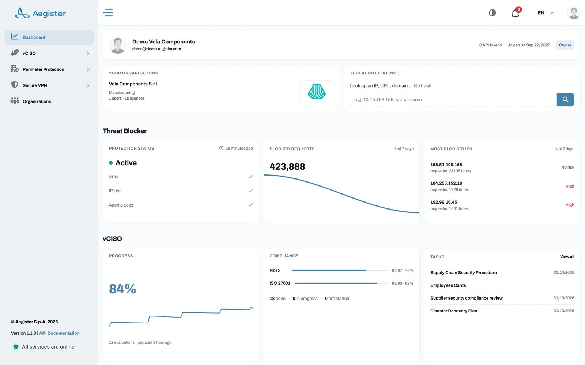This screenshot has width=585, height=365.
Task: Click the 423,888 blocked requests value
Action: pos(287,166)
